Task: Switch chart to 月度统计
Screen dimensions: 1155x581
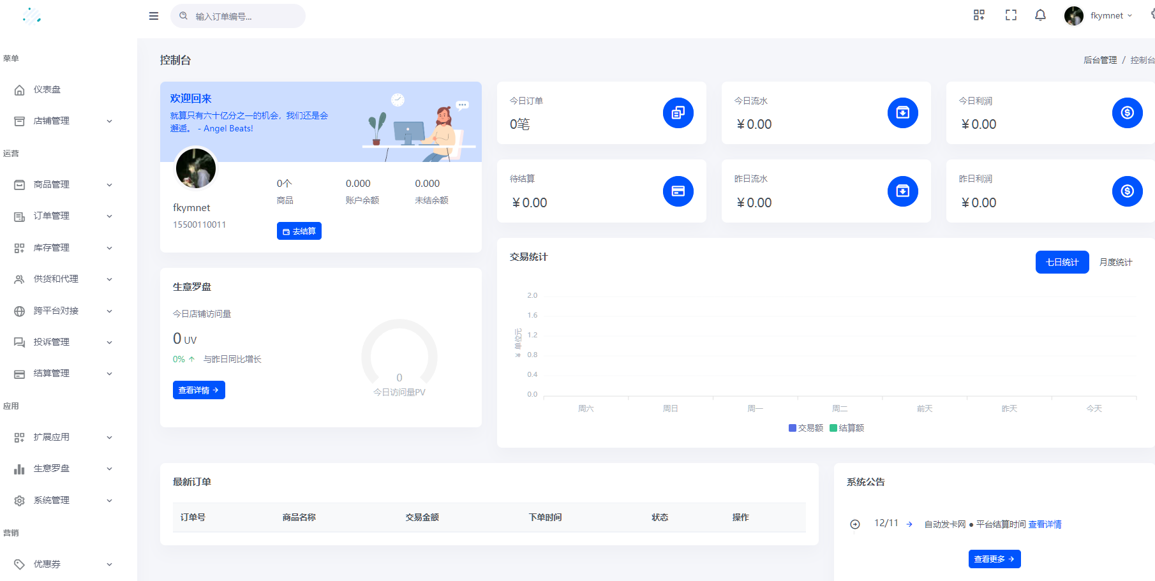Action: click(x=1115, y=262)
